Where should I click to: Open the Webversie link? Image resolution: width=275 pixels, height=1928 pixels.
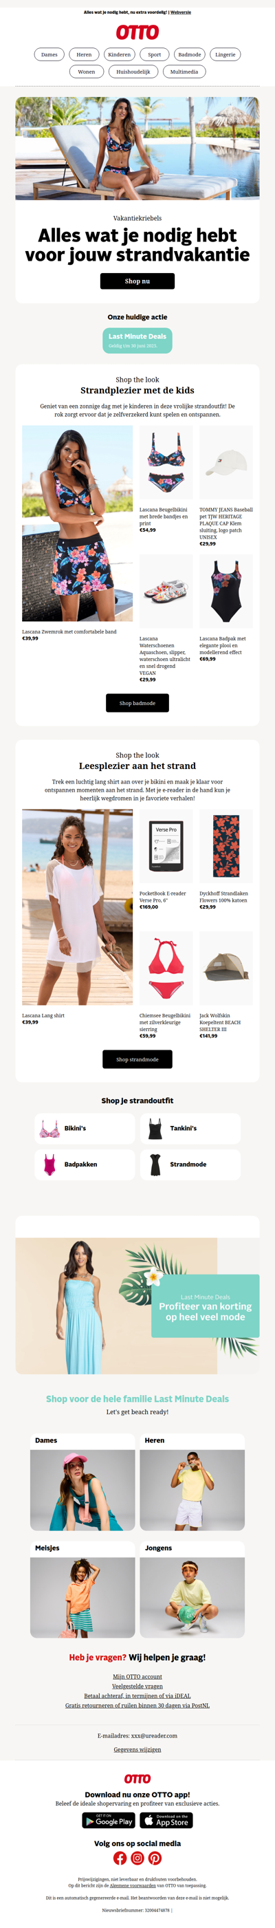pyautogui.click(x=181, y=12)
